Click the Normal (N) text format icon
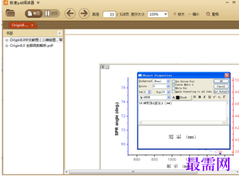Screen dimensions: 239x179 pyautogui.click(x=194, y=97)
